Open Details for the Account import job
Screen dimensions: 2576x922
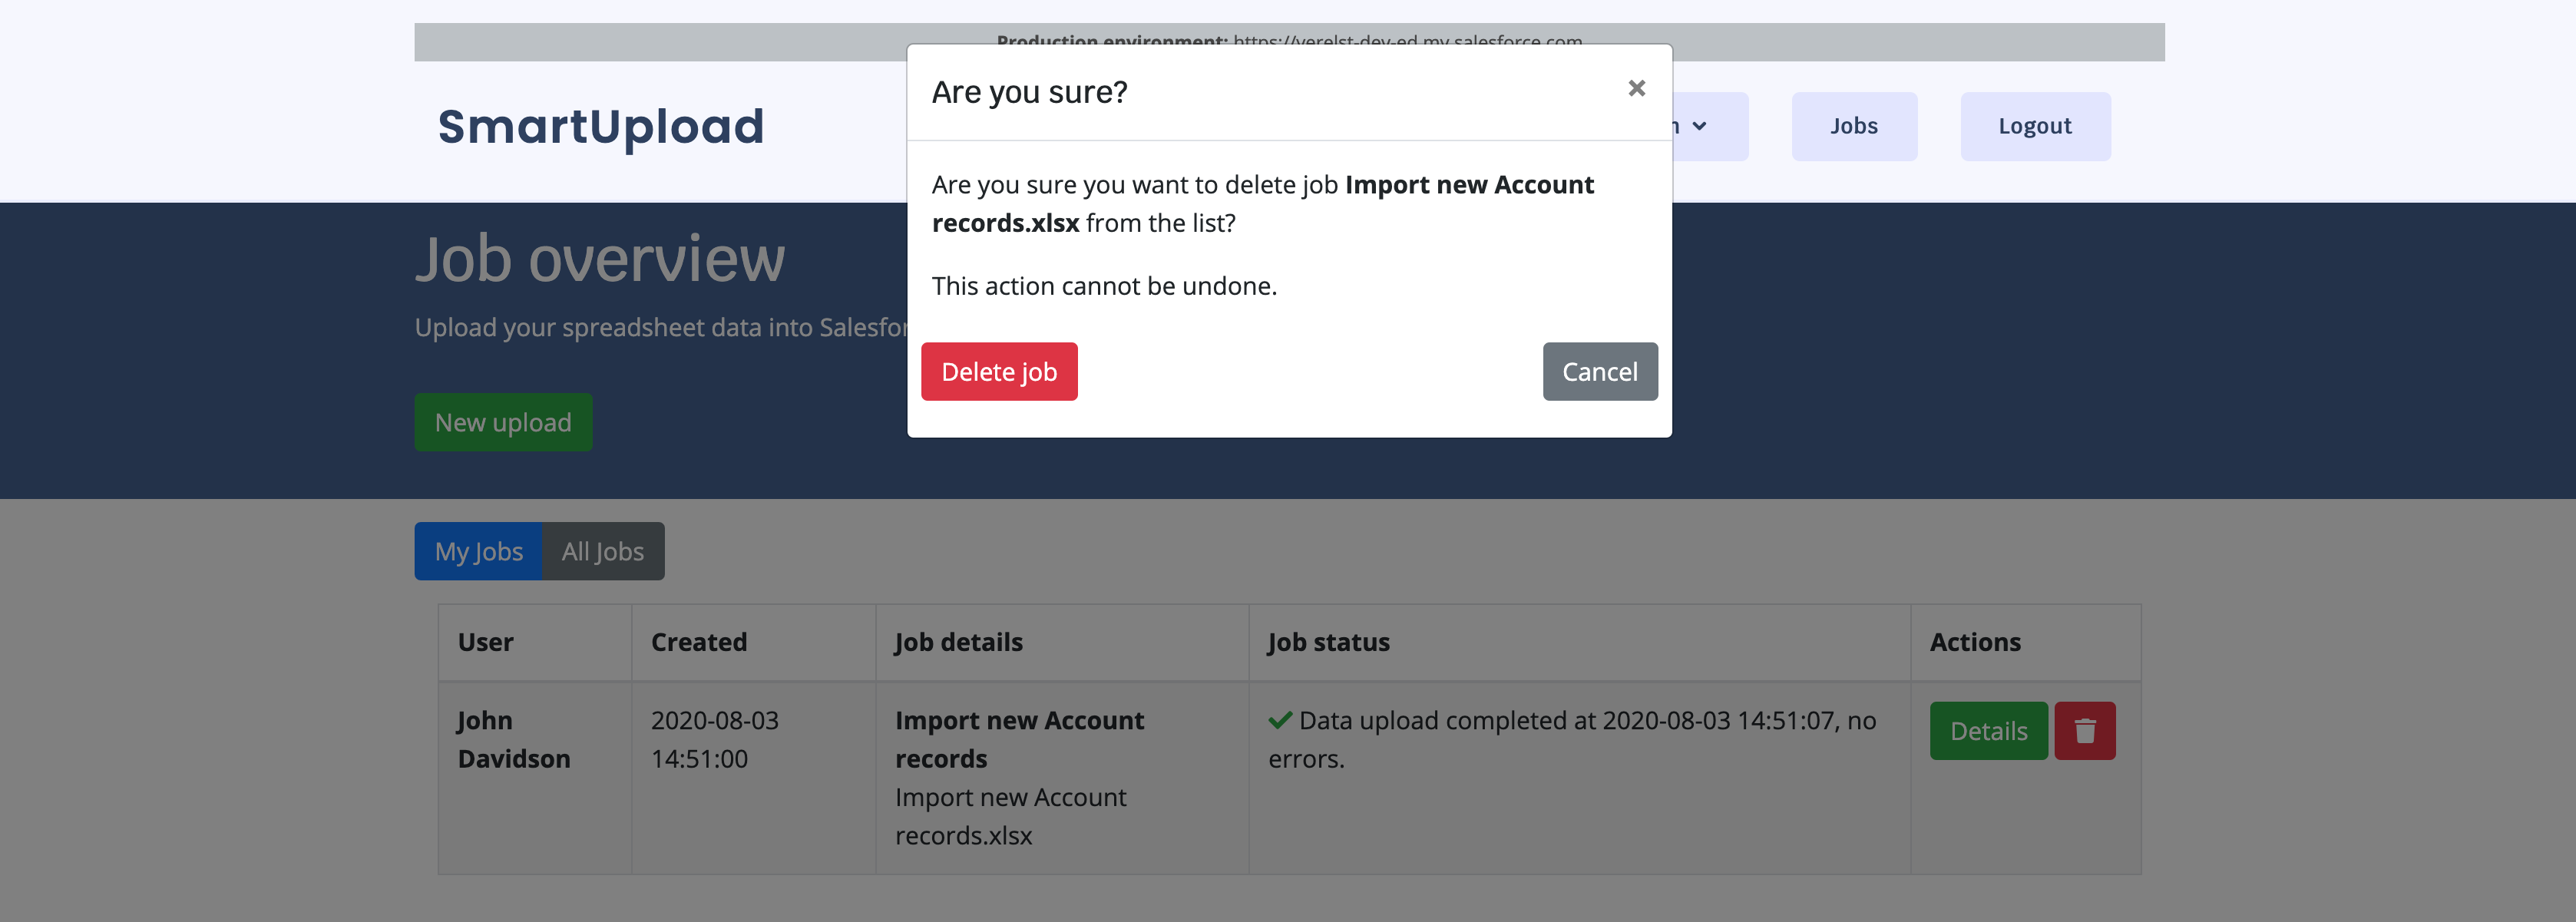1987,731
